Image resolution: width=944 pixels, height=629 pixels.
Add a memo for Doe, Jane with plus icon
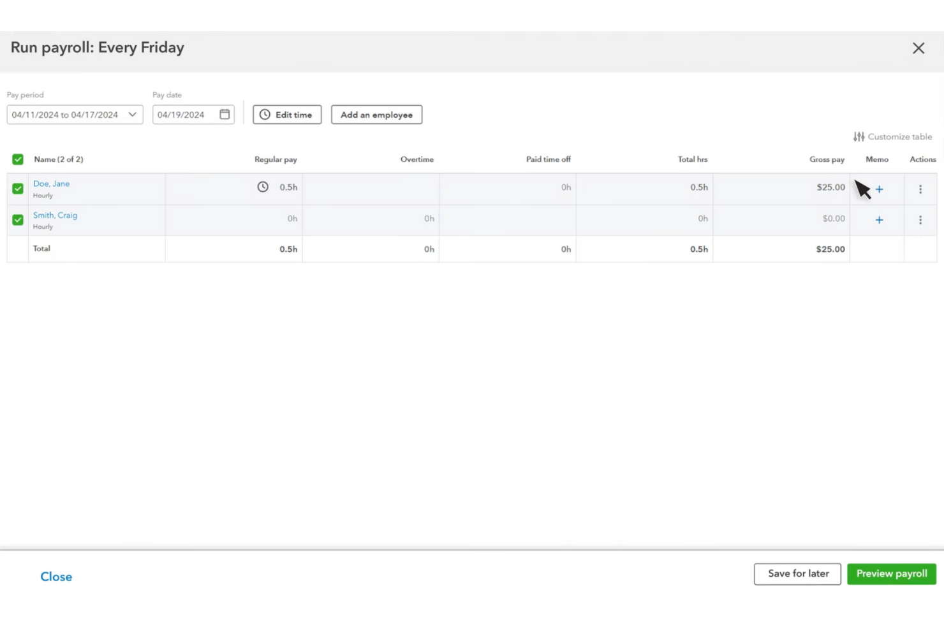click(879, 189)
